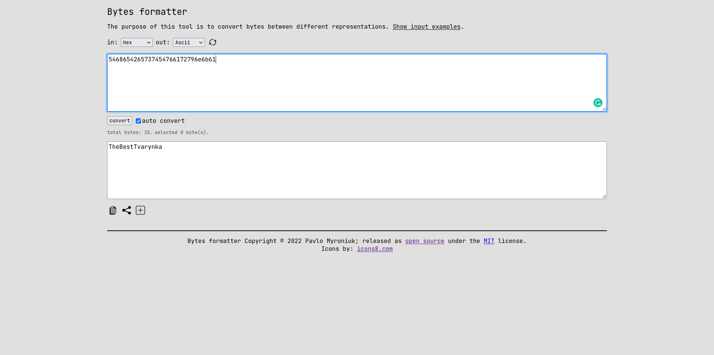This screenshot has width=714, height=355.
Task: Open the Show input examples link
Action: [x=427, y=27]
